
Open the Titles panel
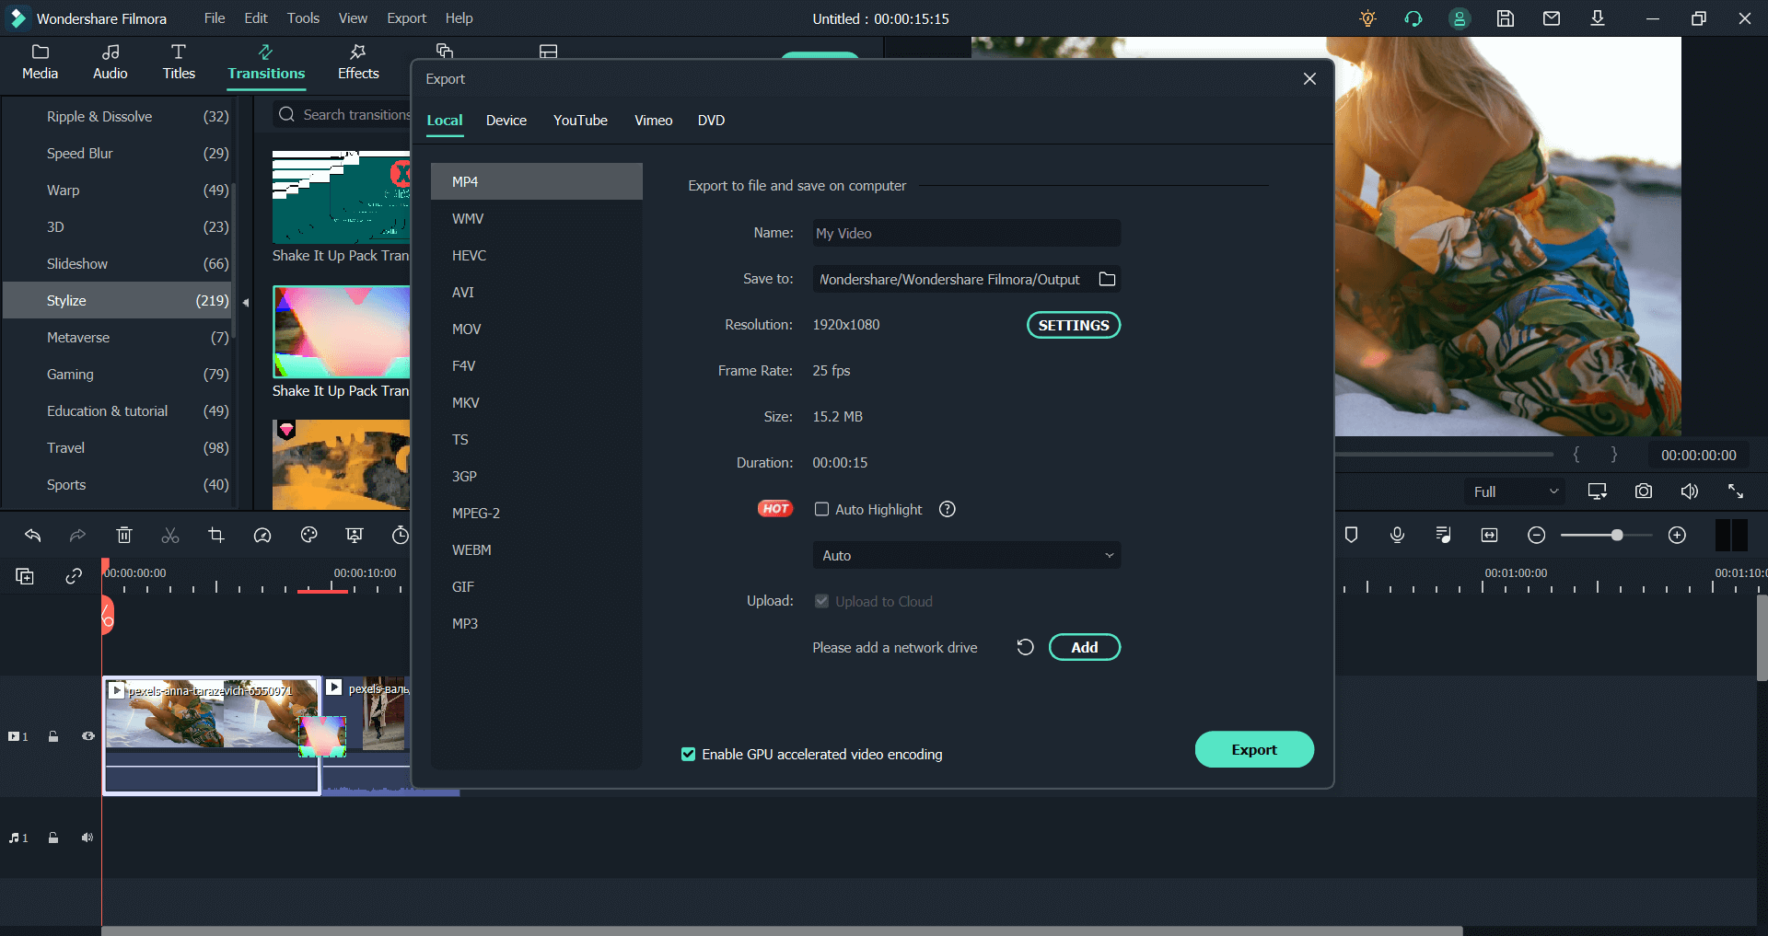(179, 62)
